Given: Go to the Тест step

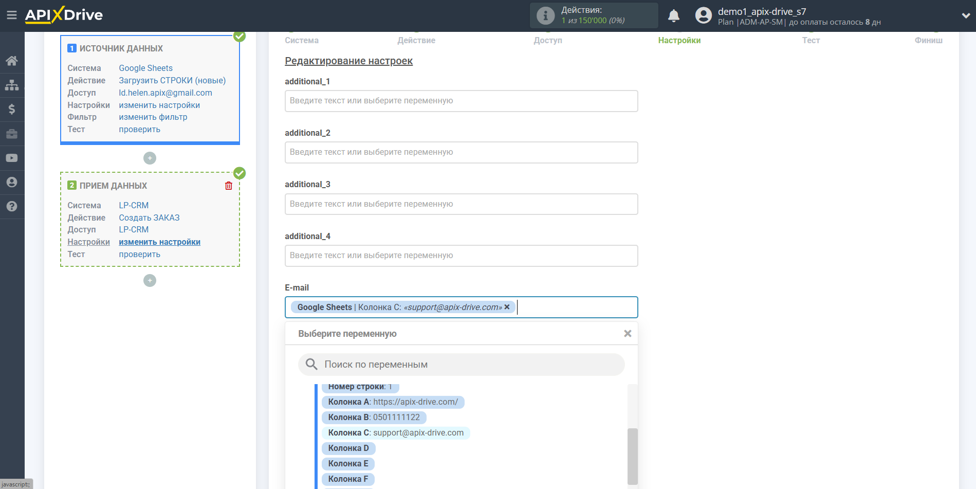Looking at the screenshot, I should [x=811, y=40].
